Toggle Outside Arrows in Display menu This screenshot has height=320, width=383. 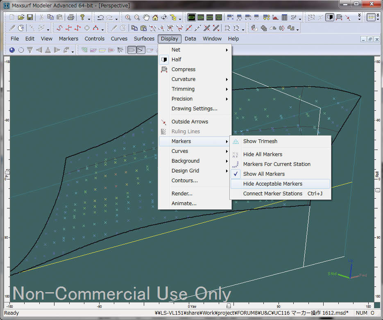195,122
